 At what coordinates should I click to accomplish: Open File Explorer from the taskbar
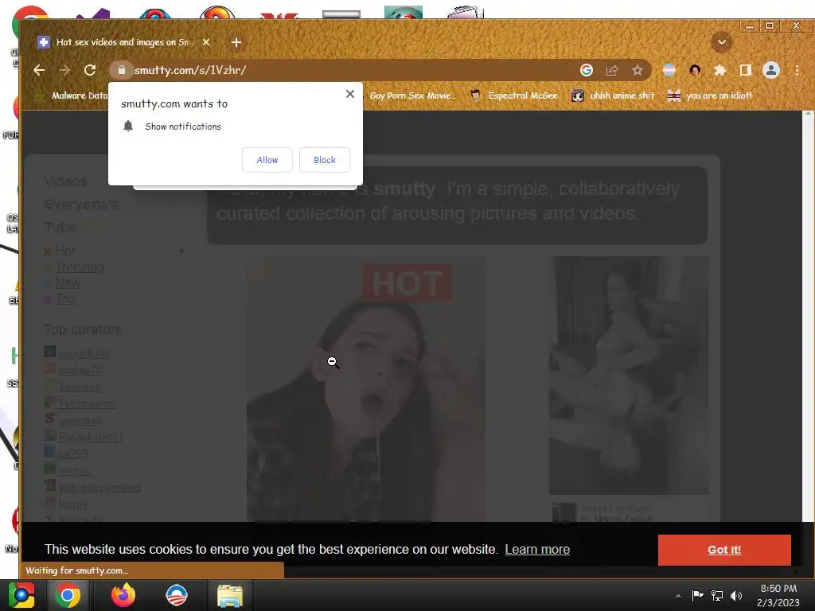(x=230, y=595)
